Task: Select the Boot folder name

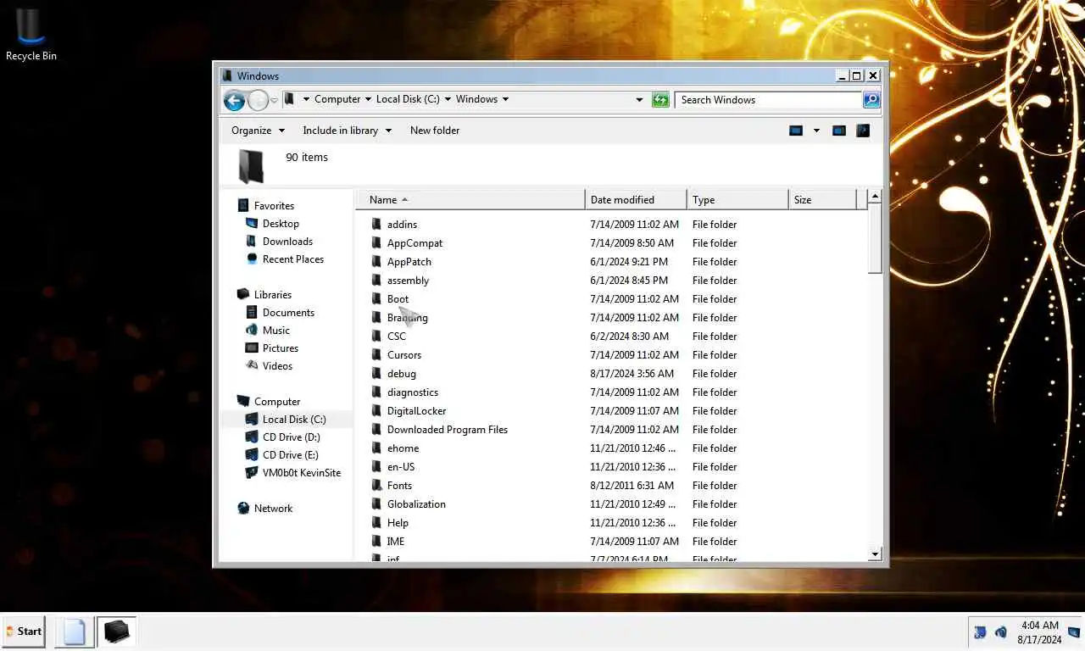Action: pos(398,299)
